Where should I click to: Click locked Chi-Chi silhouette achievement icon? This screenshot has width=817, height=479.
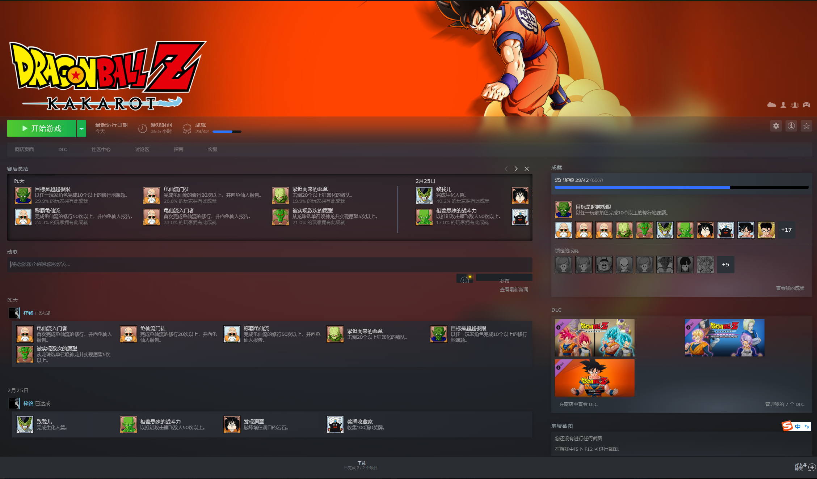click(685, 265)
